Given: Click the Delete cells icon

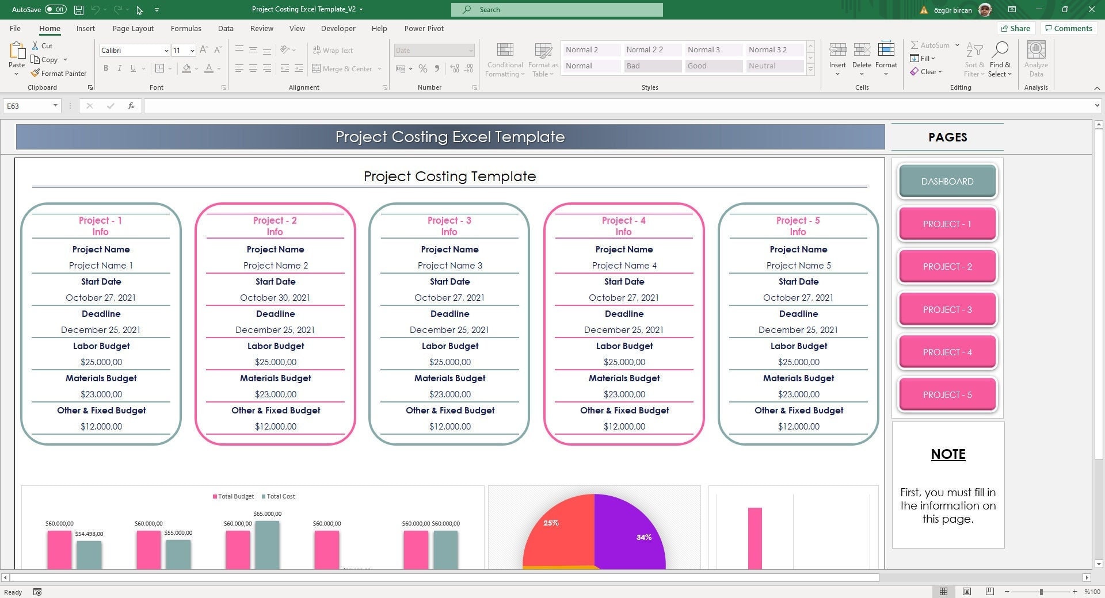Looking at the screenshot, I should click(862, 51).
